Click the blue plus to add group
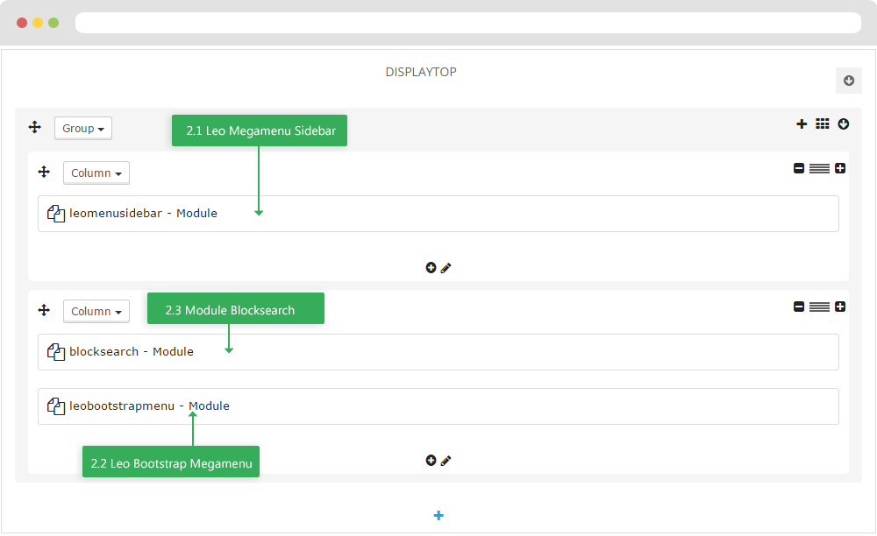 tap(438, 515)
